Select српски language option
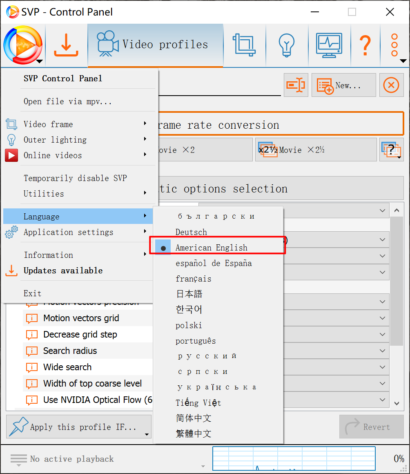 [x=218, y=372]
